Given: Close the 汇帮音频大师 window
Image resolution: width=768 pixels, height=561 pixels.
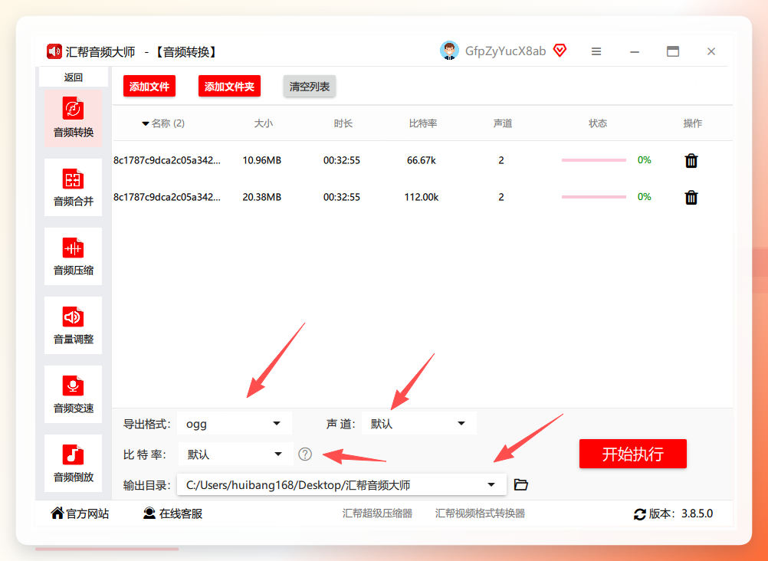Looking at the screenshot, I should [711, 51].
